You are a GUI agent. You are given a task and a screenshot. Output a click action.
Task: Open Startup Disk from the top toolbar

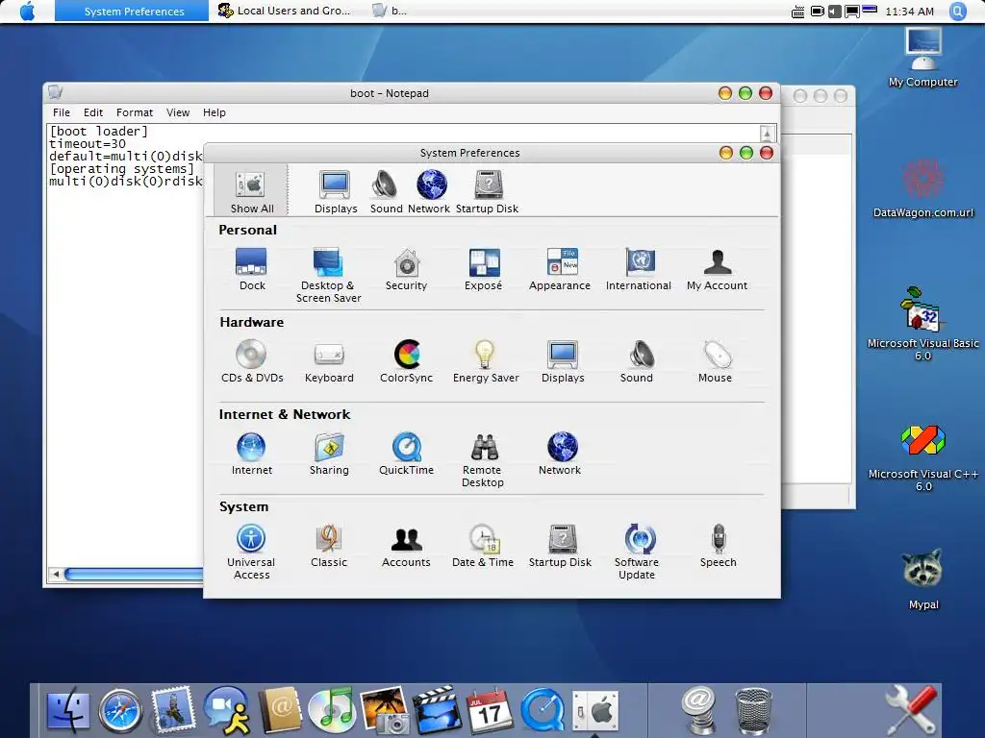(487, 191)
